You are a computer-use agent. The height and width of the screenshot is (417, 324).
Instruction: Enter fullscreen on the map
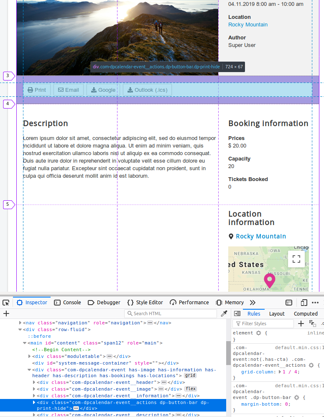pos(296,259)
